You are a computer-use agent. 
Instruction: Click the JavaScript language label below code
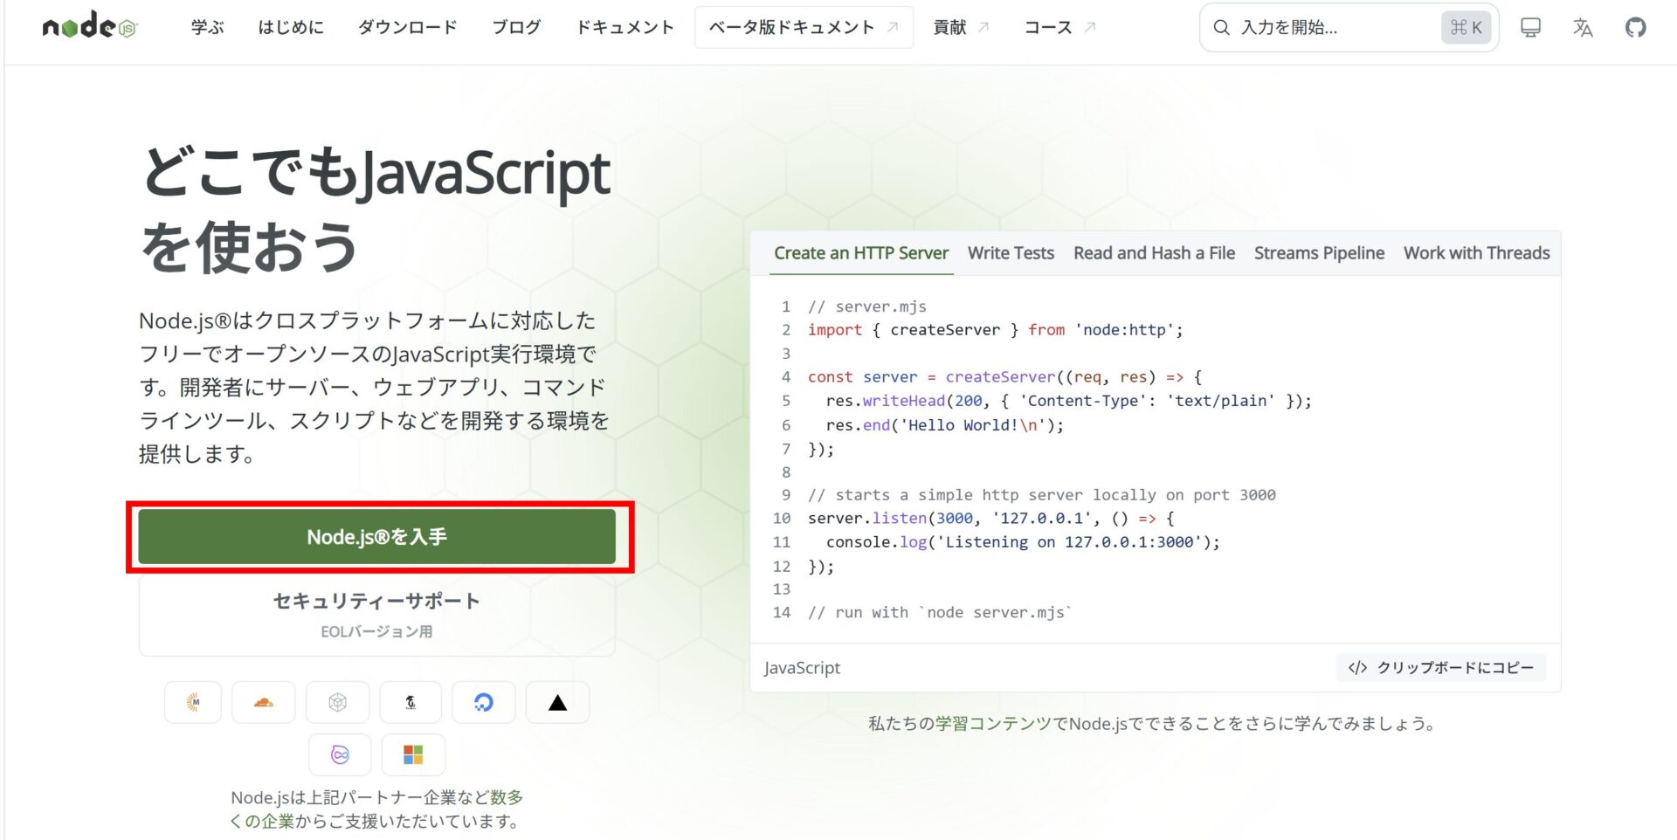coord(802,668)
